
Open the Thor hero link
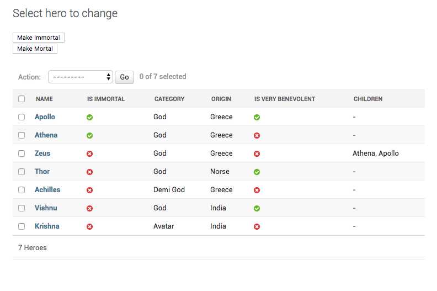pos(42,171)
